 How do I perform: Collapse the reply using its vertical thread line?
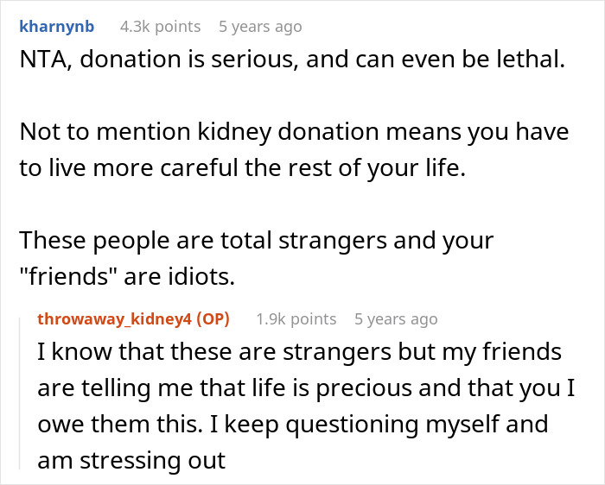click(23, 388)
